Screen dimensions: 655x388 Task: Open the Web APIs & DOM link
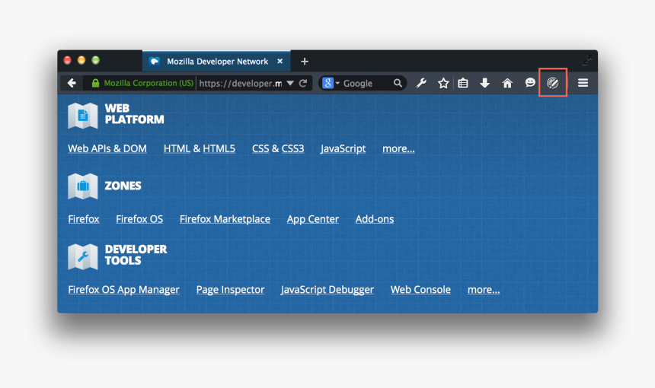[107, 148]
